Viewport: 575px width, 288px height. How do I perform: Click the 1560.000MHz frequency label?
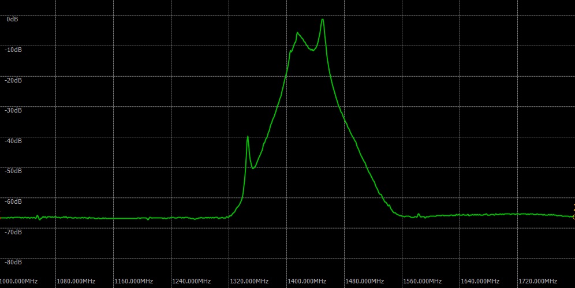tap(422, 282)
